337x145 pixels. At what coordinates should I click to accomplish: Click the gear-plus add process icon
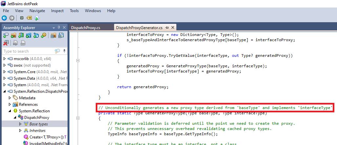(x=44, y=36)
